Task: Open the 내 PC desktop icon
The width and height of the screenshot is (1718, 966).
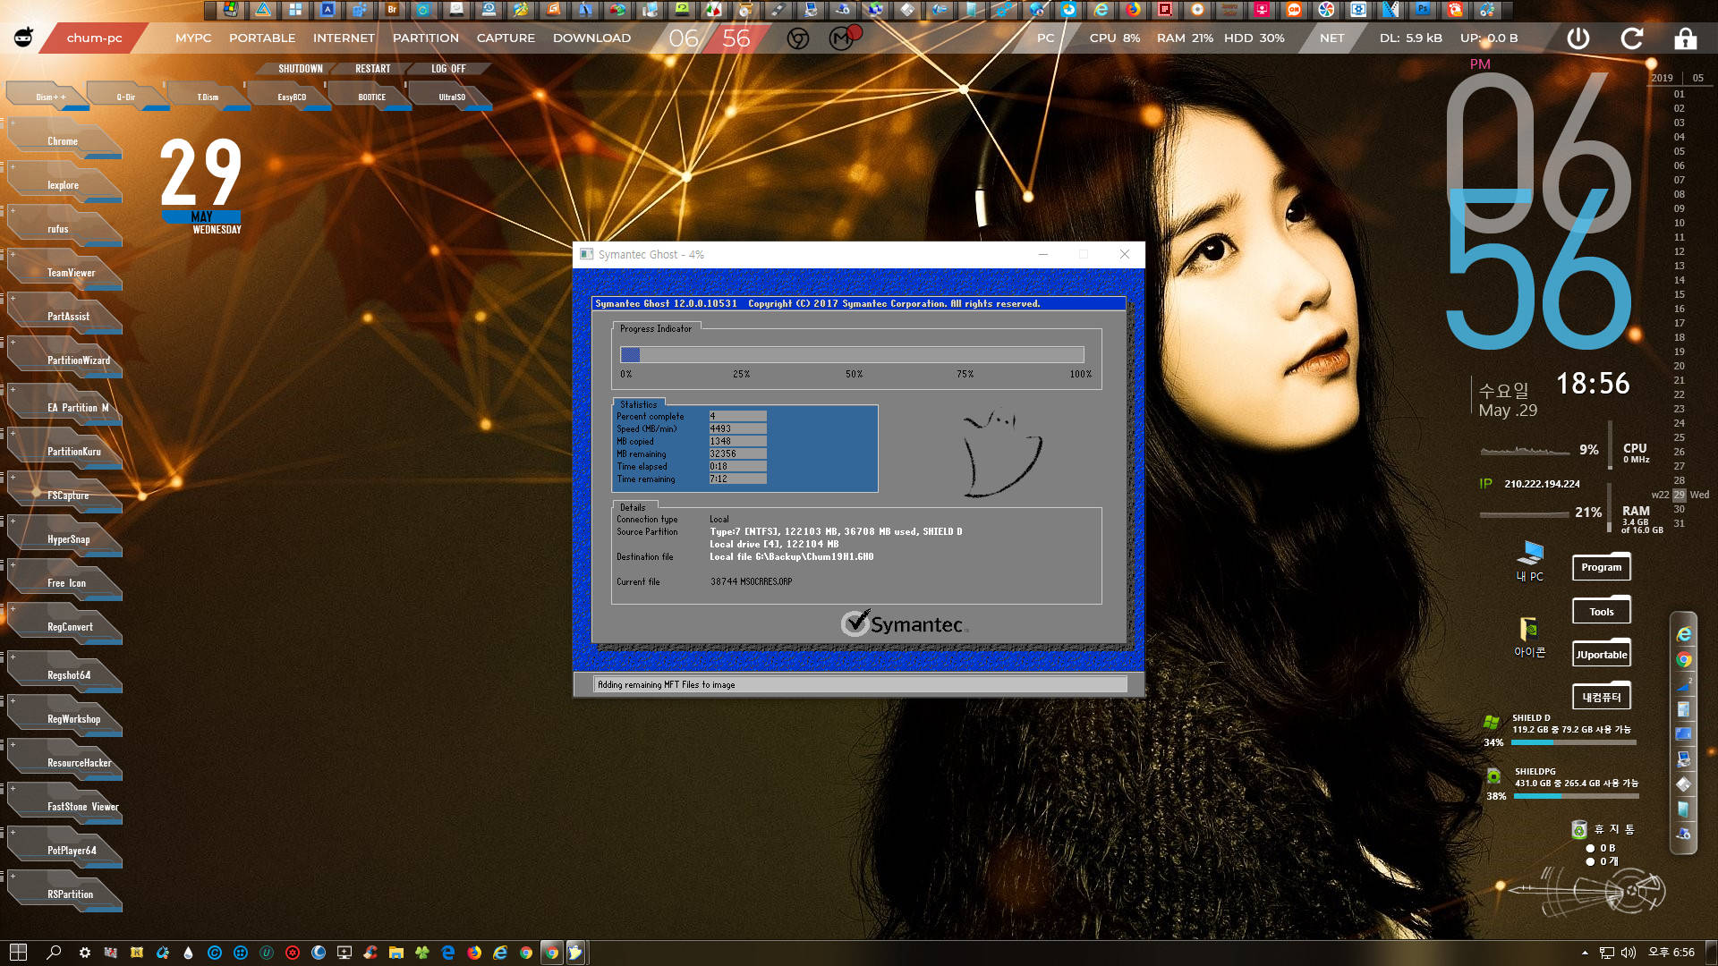Action: click(1530, 561)
